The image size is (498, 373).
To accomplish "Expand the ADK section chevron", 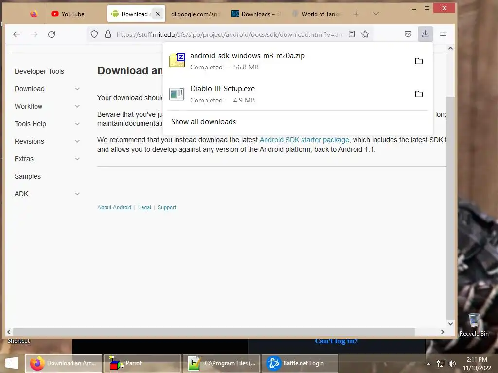I will [x=77, y=193].
